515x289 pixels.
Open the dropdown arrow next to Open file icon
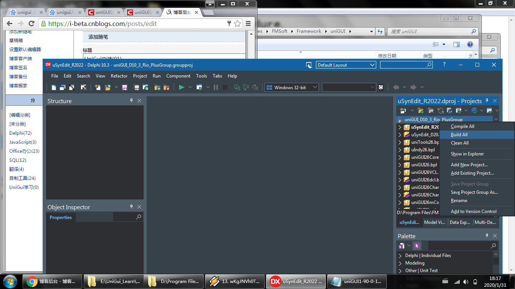(x=116, y=87)
